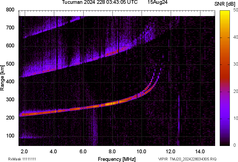Click the 300 range tick label

click(10, 100)
